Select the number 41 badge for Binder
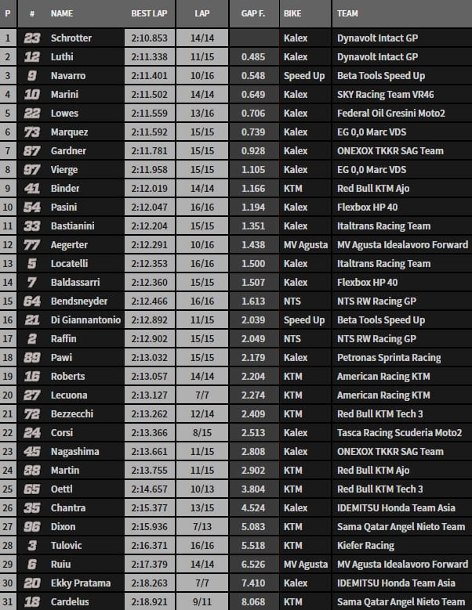The height and width of the screenshot is (610, 472). coord(31,188)
